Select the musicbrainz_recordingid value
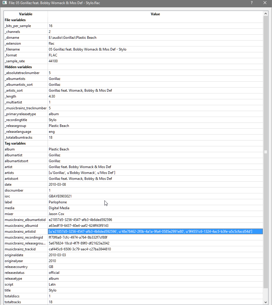This screenshot has height=305, width=272. point(78,237)
